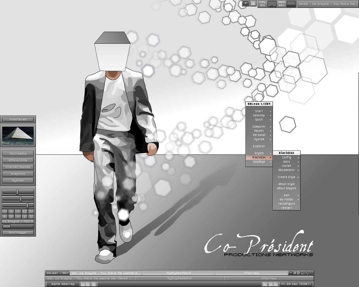Switch to IrfanView in top taskbar row
Screen dimensions: 359x287
[x=252, y=273]
